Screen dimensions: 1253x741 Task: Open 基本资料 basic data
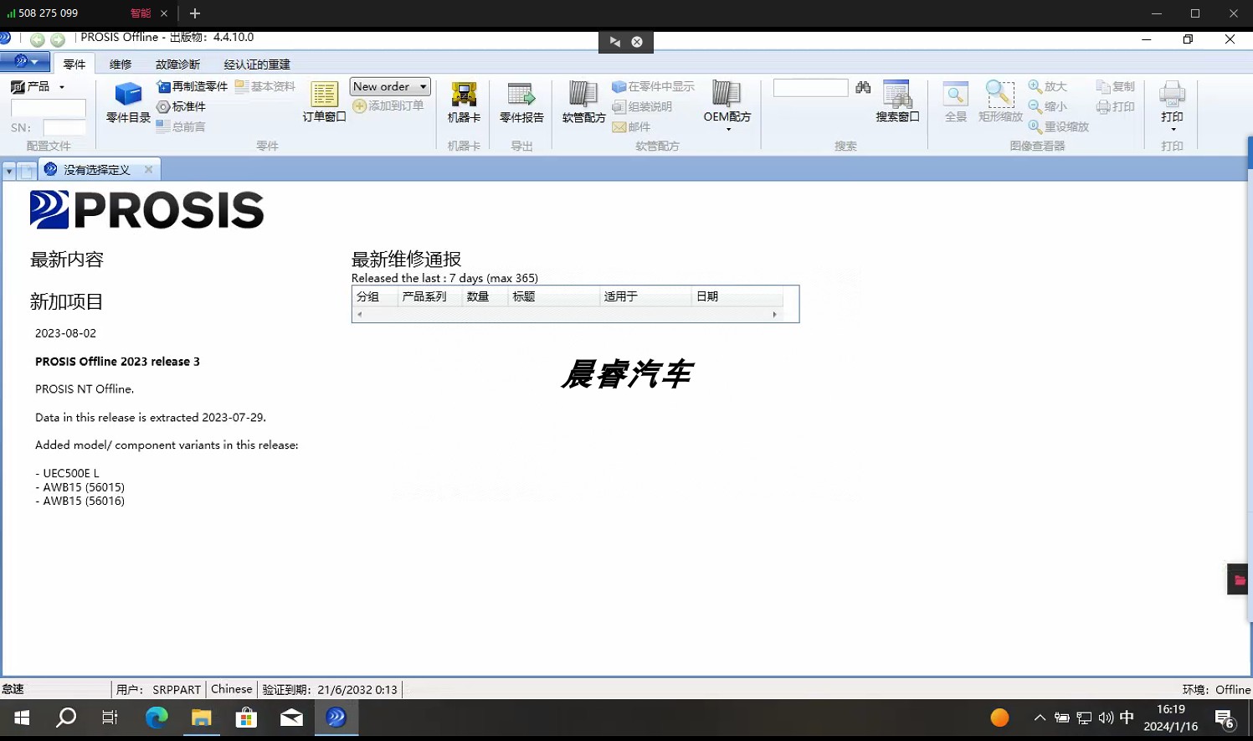click(x=265, y=86)
